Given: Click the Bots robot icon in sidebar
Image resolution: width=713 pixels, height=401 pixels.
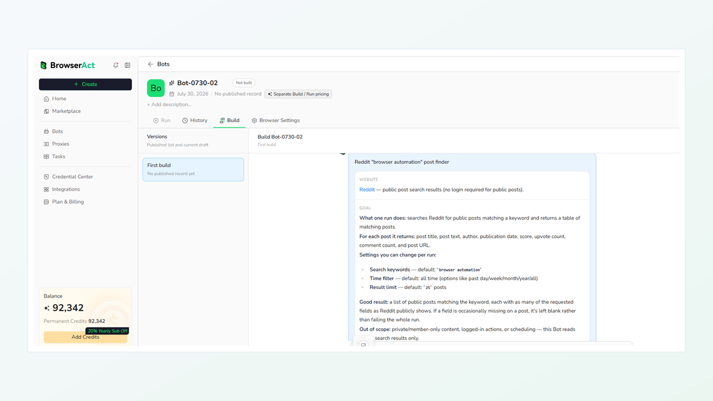Looking at the screenshot, I should (46, 131).
